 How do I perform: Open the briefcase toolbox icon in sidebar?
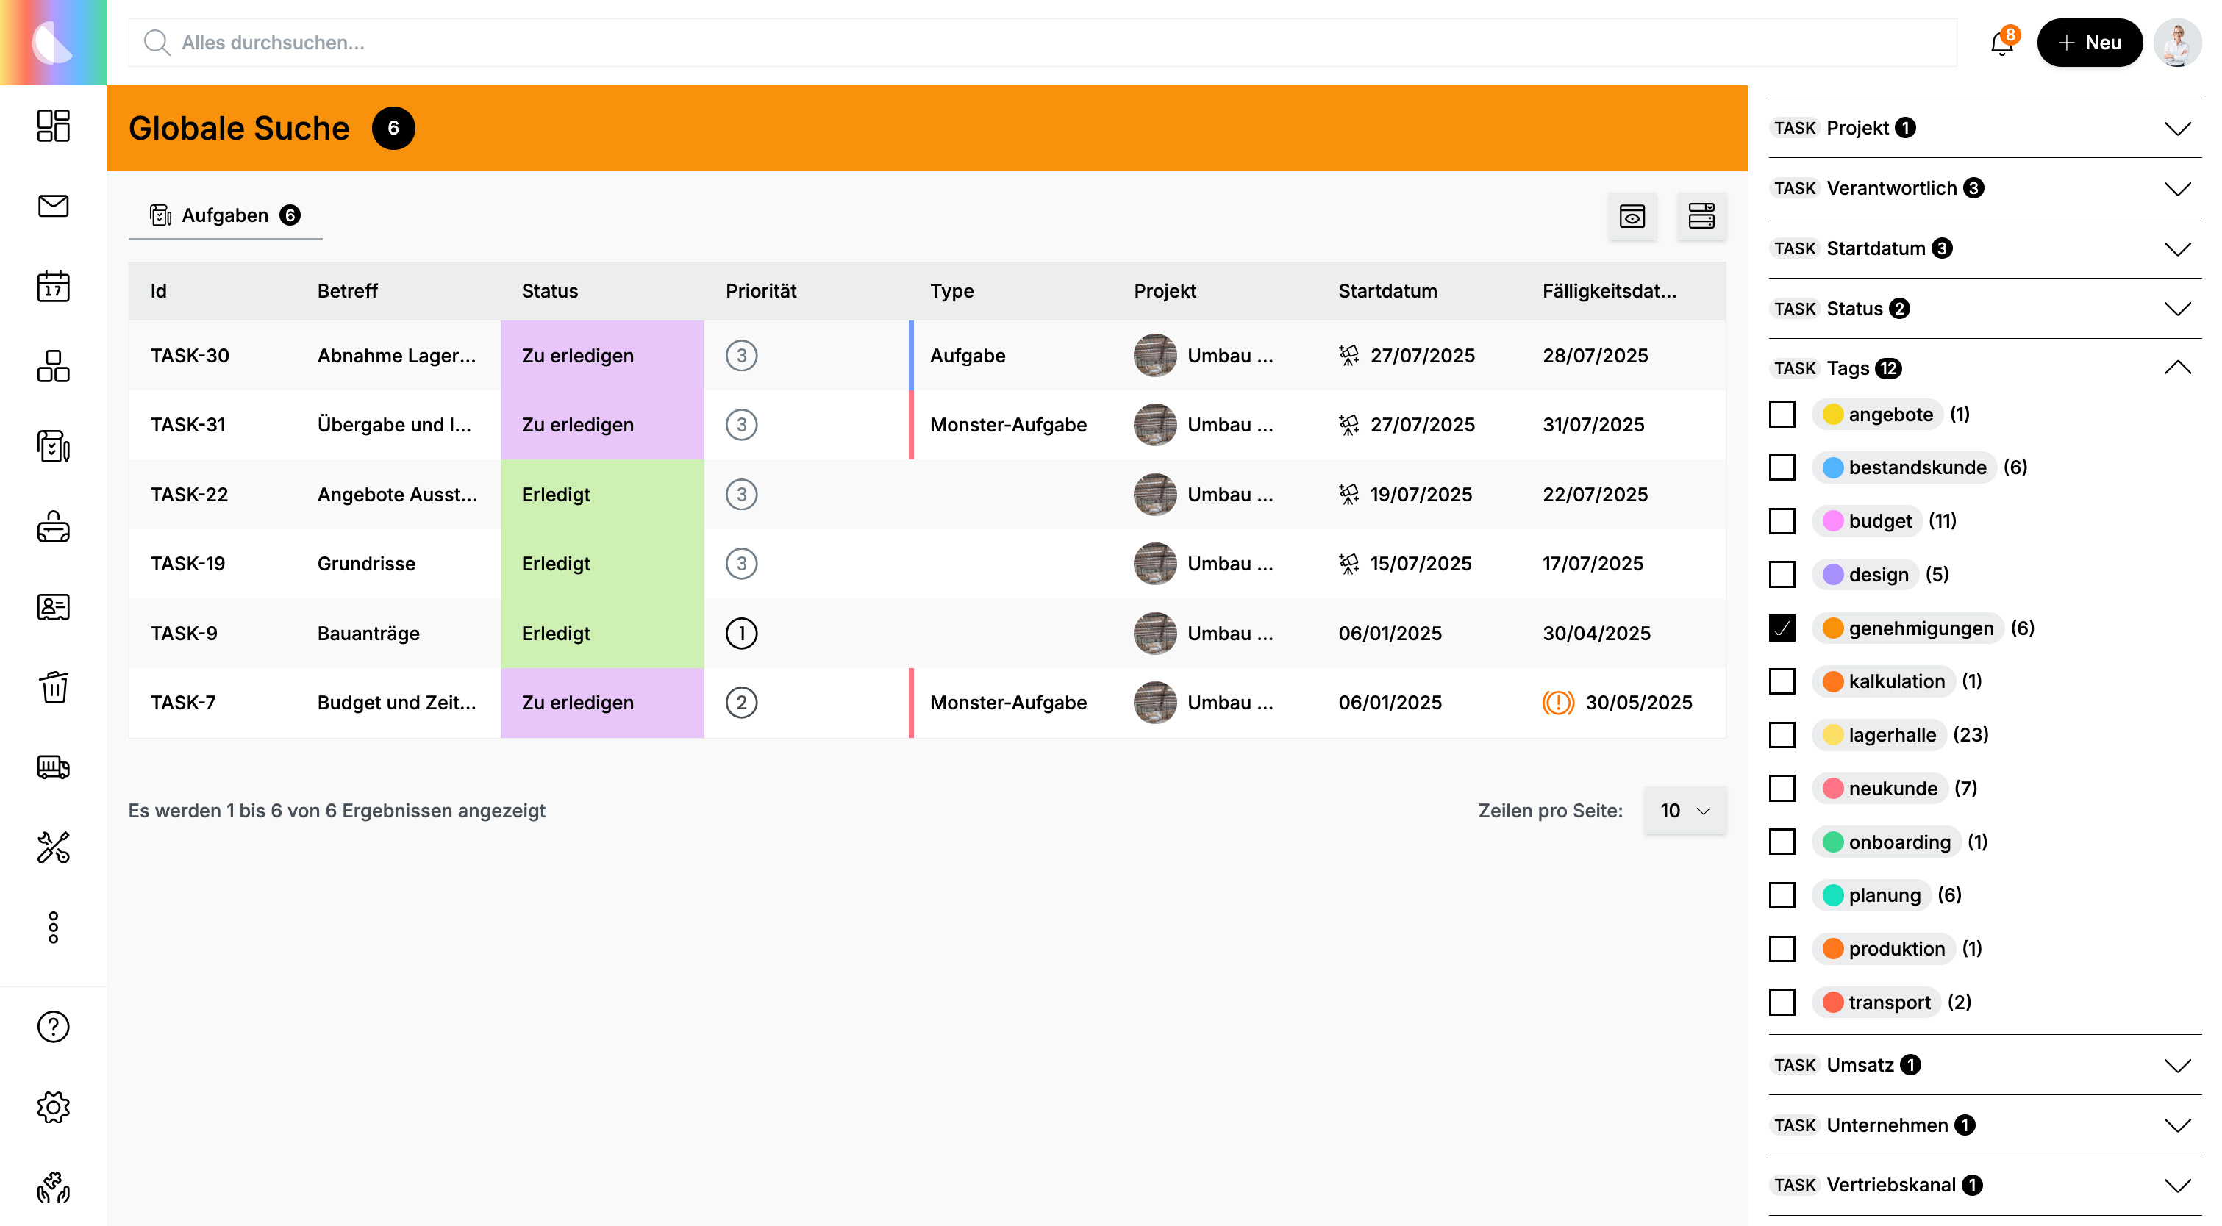pos(54,527)
